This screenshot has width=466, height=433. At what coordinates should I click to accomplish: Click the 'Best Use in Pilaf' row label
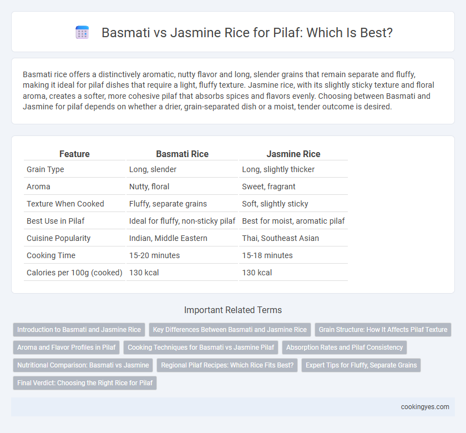(55, 221)
